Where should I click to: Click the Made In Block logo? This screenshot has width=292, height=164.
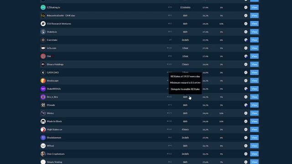click(x=43, y=121)
